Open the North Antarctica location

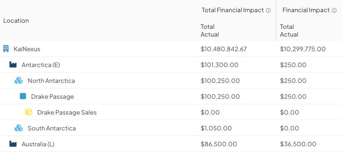51,80
